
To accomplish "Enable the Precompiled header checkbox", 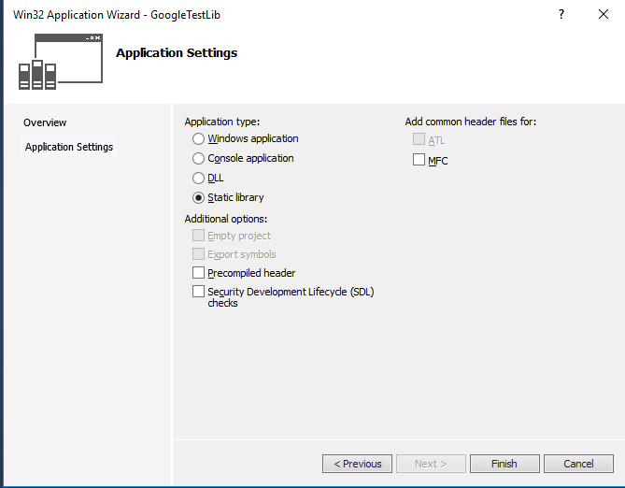I will tap(198, 273).
